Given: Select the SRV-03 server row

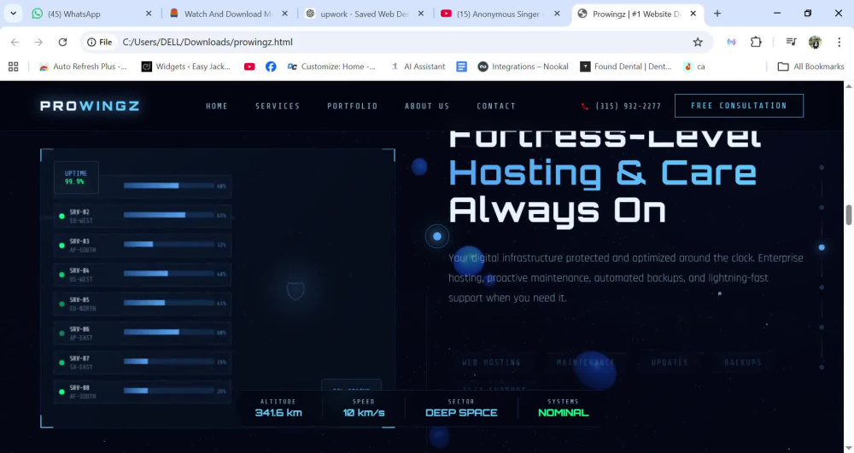Looking at the screenshot, I should coord(143,245).
